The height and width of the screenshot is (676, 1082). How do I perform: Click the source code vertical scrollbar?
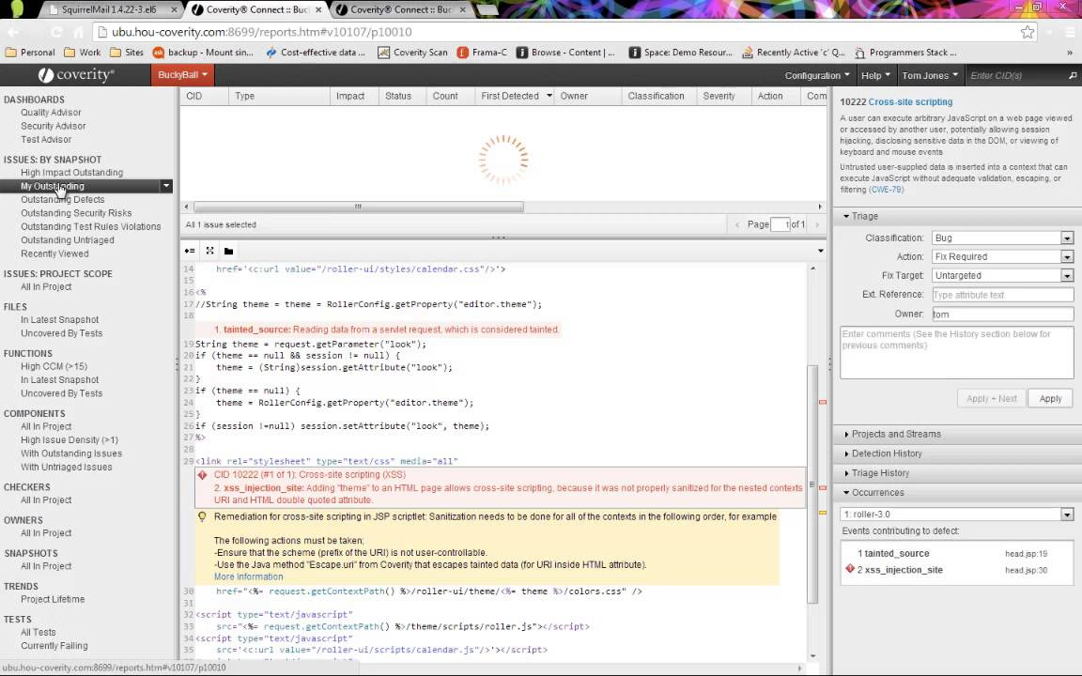[x=812, y=483]
